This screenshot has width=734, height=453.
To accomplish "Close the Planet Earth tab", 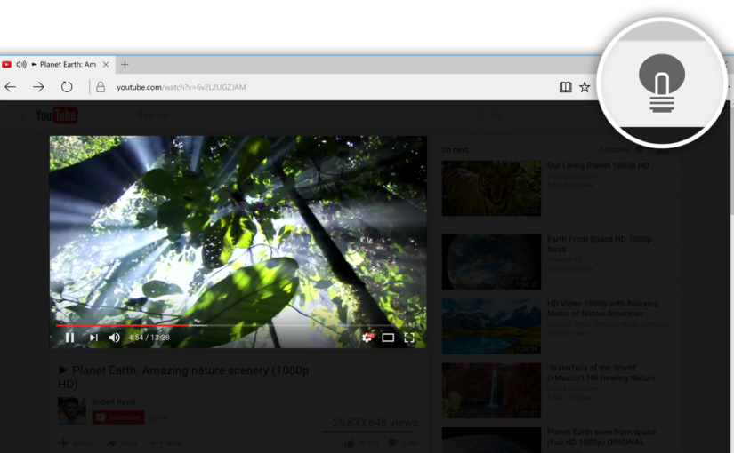I will point(106,65).
